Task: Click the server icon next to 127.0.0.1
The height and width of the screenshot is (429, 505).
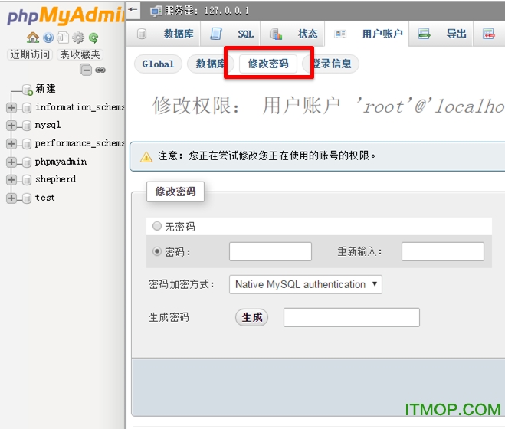Action: [156, 11]
